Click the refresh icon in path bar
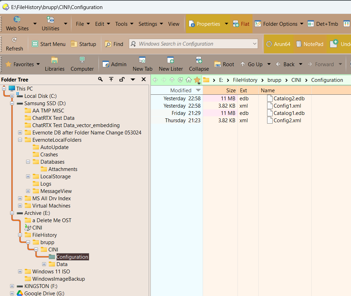 (180, 80)
